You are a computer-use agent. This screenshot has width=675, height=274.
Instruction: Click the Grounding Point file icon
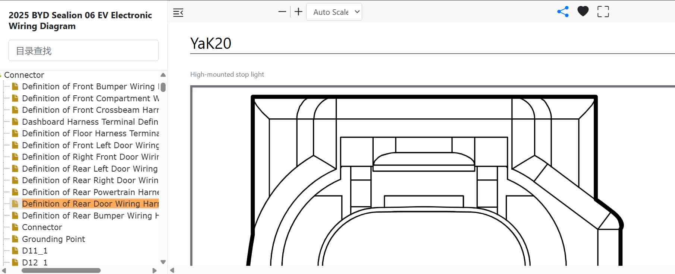coord(15,239)
